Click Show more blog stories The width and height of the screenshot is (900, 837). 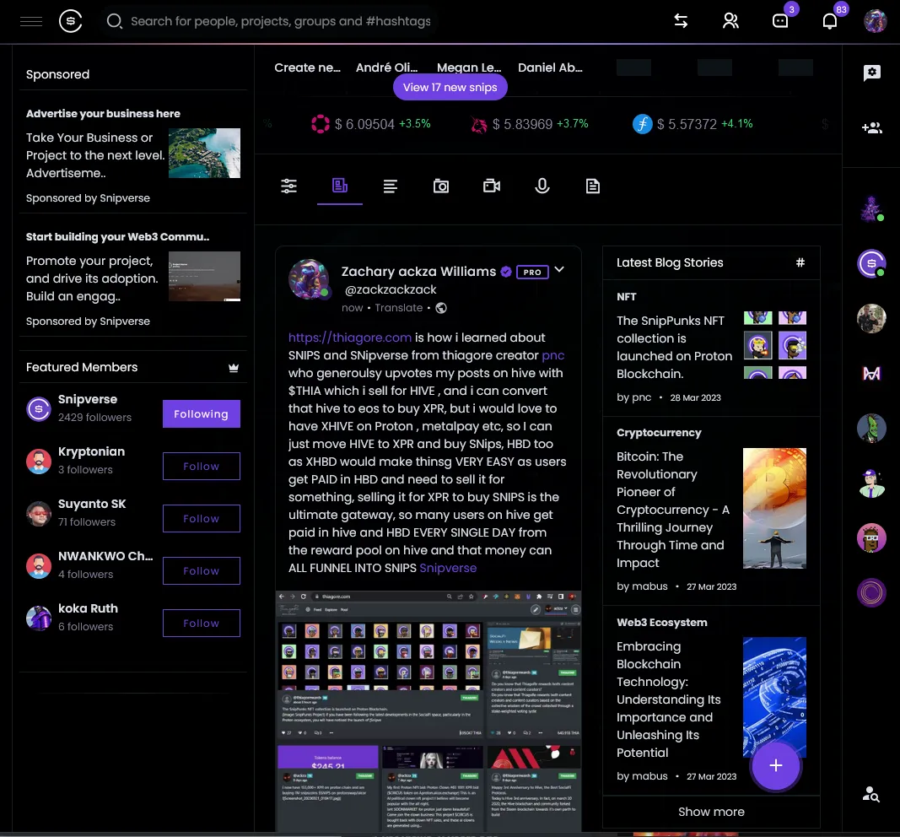pyautogui.click(x=711, y=812)
